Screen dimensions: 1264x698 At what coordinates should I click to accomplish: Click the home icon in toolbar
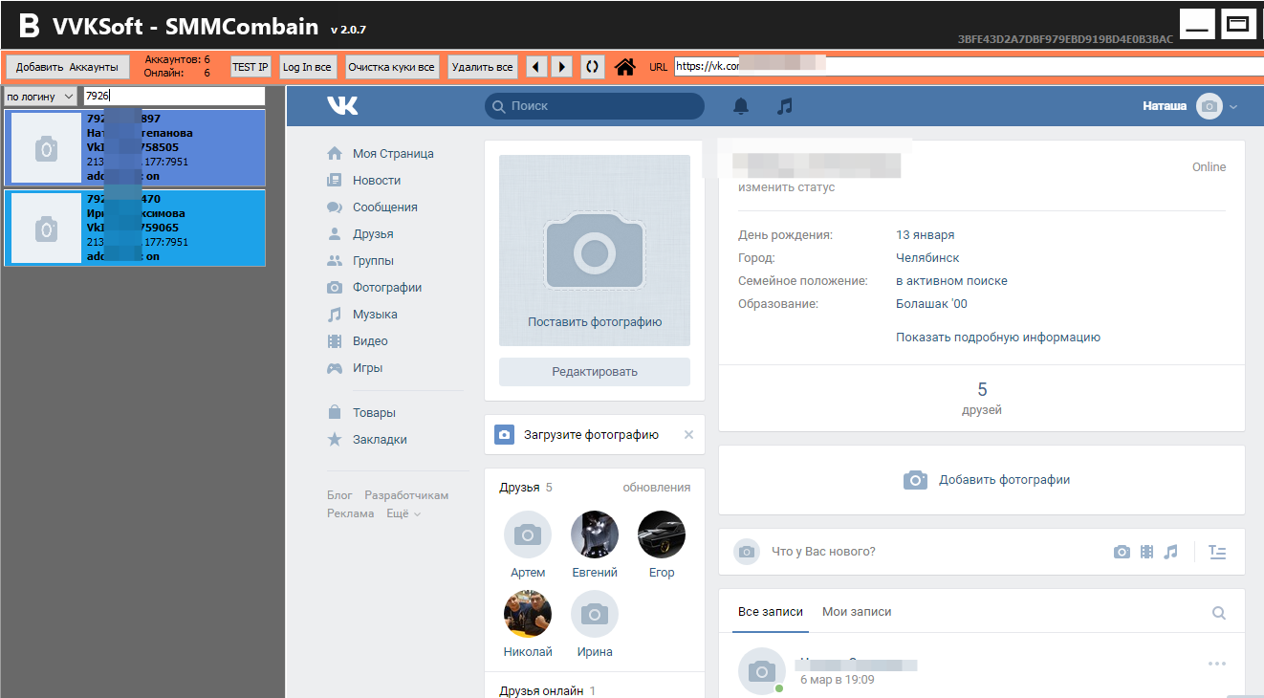625,67
